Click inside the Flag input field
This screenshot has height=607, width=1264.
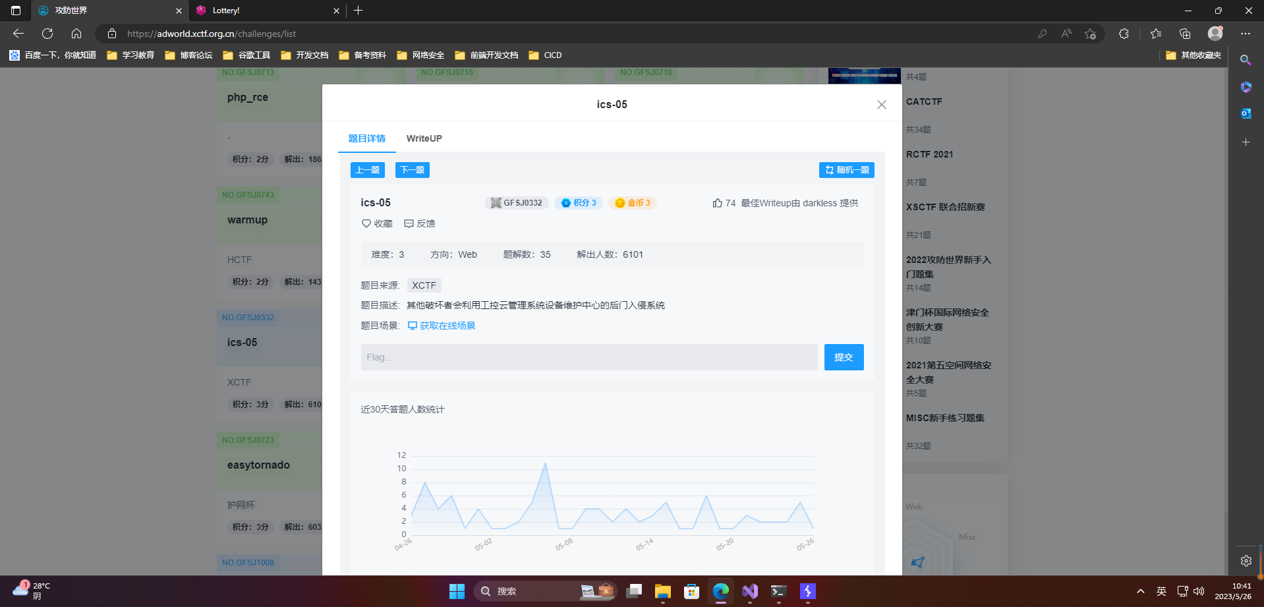[x=589, y=357]
